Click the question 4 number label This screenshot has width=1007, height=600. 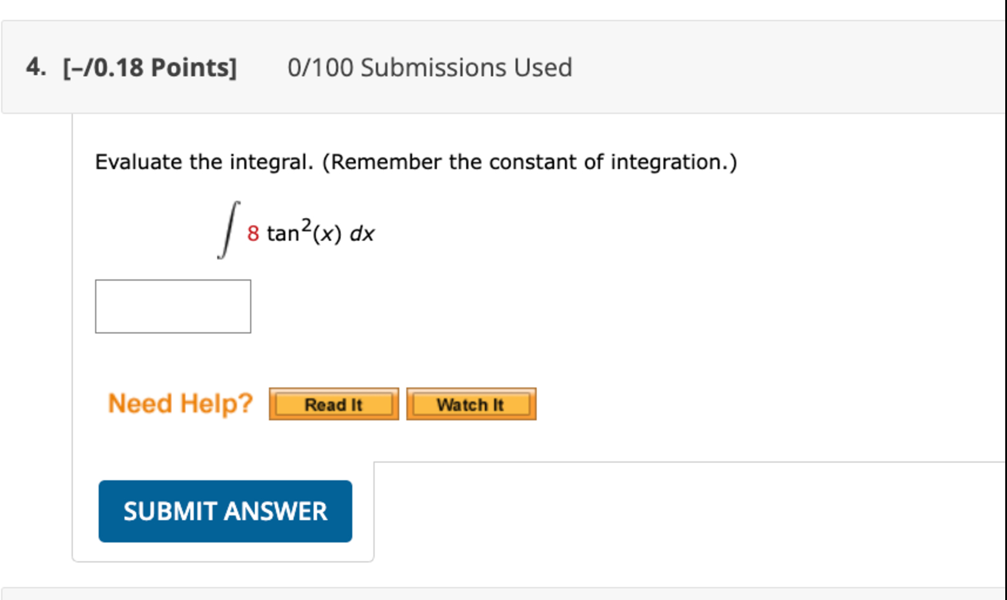click(35, 66)
